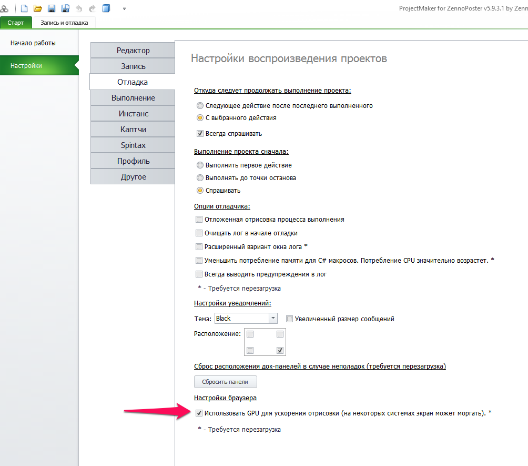Open the Каптчи settings section

click(x=133, y=130)
